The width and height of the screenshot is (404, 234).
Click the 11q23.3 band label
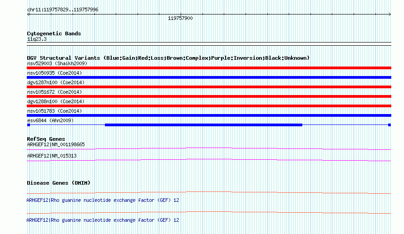37,39
